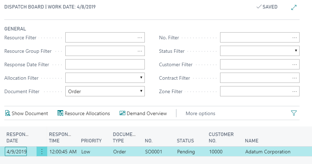Click the Show Document icon
This screenshot has width=312, height=164.
tap(7, 113)
